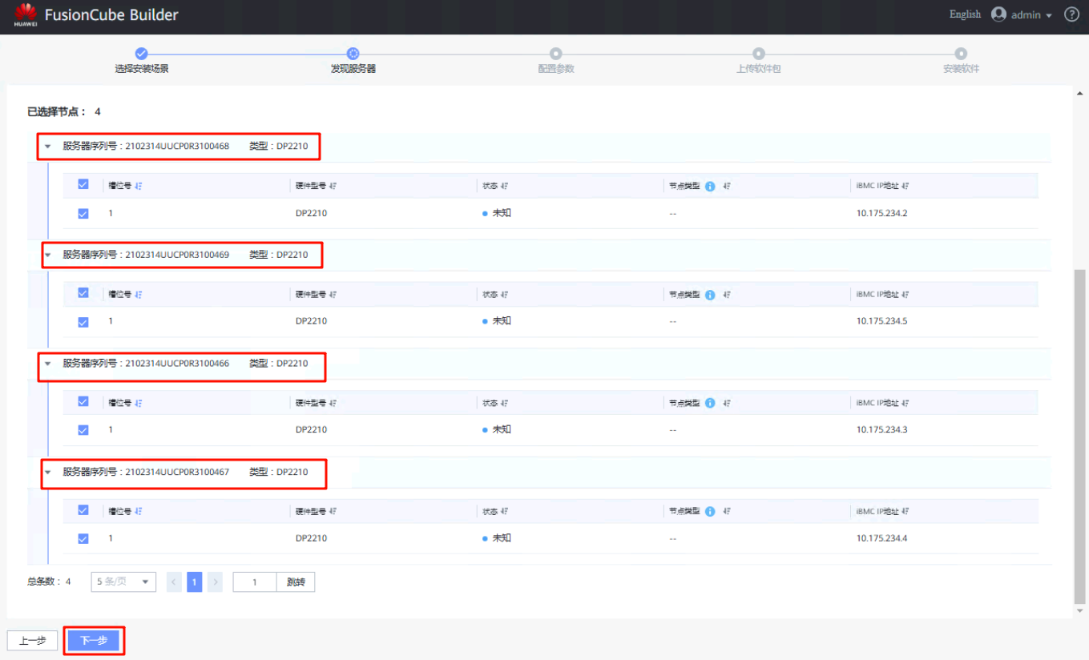Sort first table by slot number column
This screenshot has width=1089, height=660.
pyautogui.click(x=139, y=186)
